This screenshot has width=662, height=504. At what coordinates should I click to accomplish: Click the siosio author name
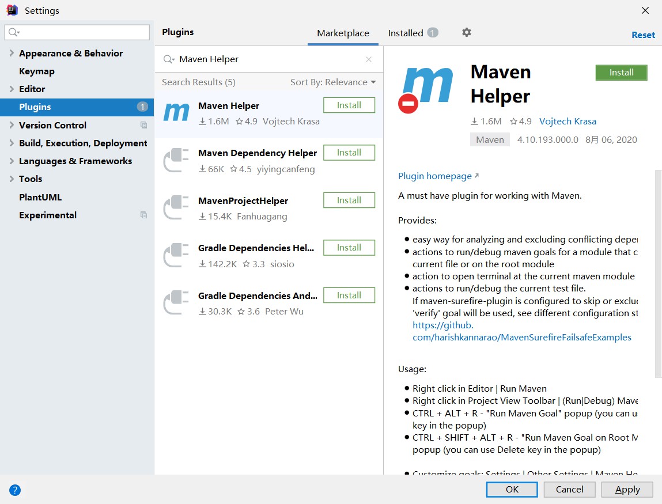(x=282, y=264)
